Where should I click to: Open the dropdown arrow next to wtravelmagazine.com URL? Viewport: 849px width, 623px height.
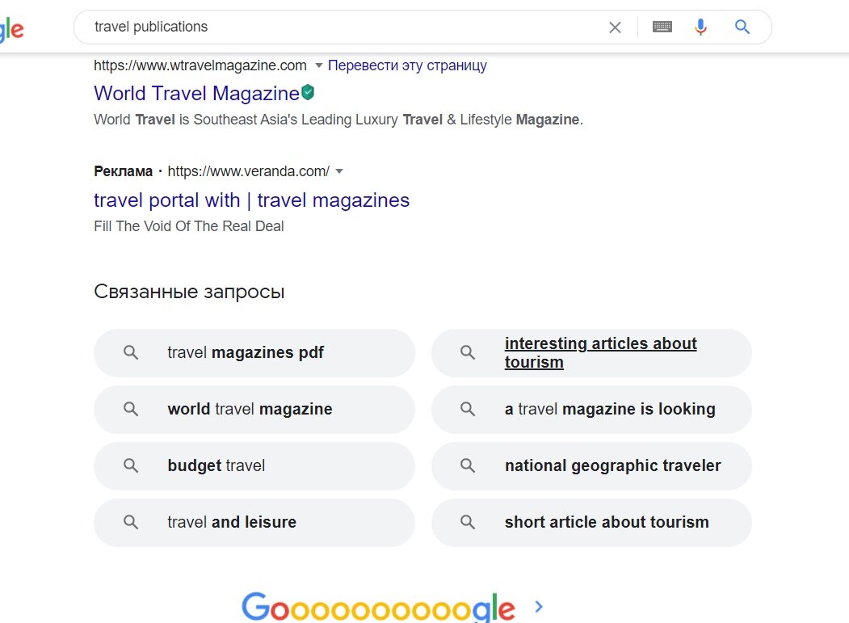[319, 65]
